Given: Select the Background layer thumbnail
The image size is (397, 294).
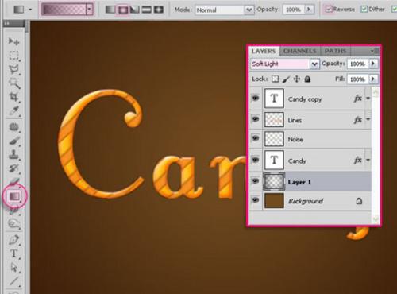Looking at the screenshot, I should [274, 201].
